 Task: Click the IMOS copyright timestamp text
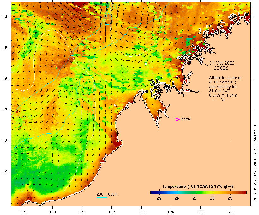pos(255,163)
